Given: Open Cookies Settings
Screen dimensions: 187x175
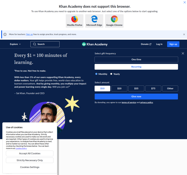Looking at the screenshot, I should 30,167.
